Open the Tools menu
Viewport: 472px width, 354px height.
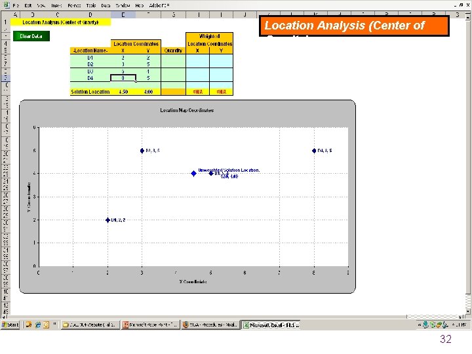[91, 5]
